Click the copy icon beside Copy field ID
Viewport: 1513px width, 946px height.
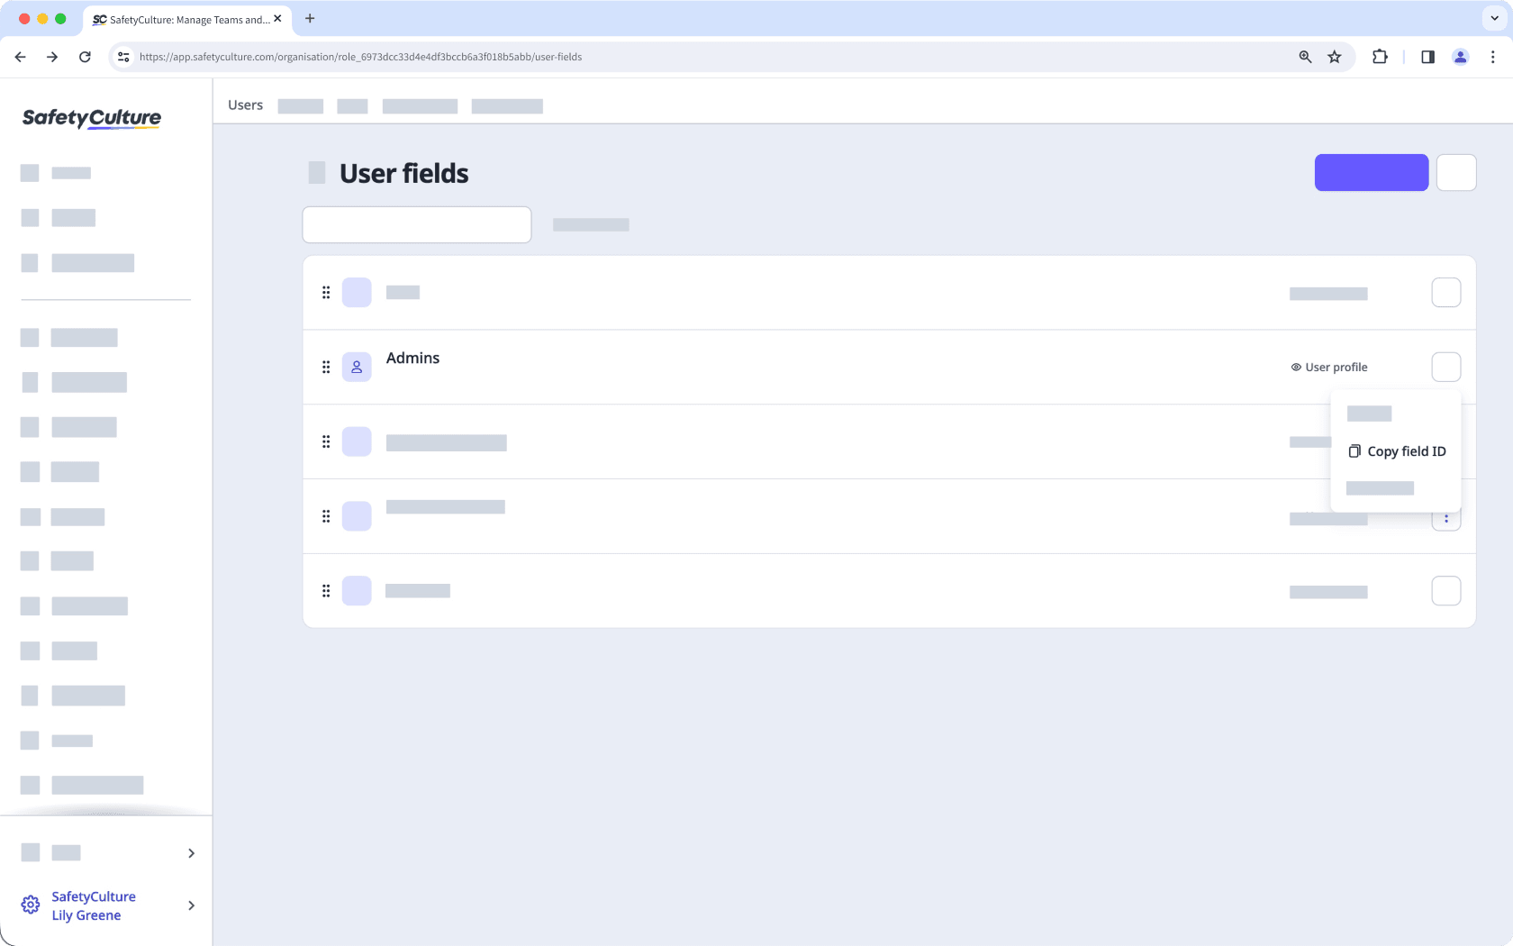point(1354,450)
